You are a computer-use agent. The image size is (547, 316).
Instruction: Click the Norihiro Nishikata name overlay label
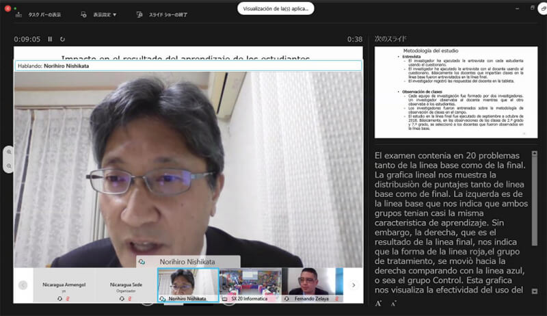coord(187,261)
